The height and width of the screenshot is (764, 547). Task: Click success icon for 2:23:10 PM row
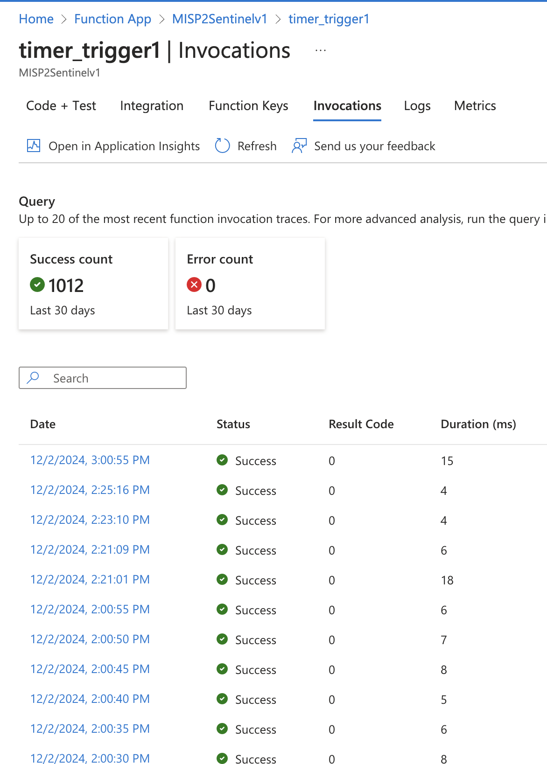[x=222, y=520]
